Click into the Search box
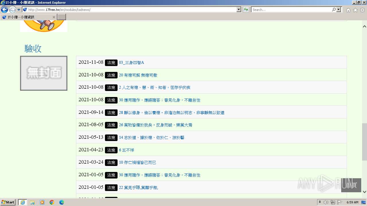Screen dimensions: 367x206 (291, 9)
